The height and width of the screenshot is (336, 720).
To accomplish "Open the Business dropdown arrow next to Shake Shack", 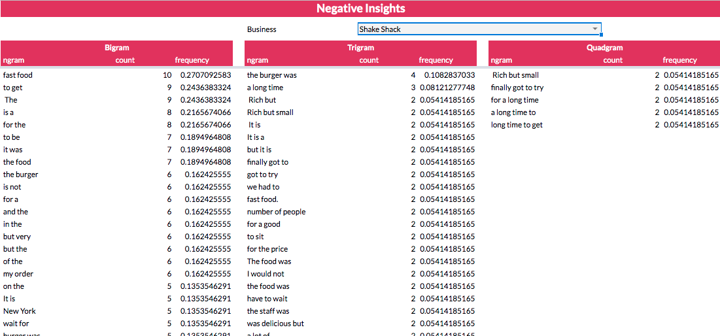I will tap(594, 29).
